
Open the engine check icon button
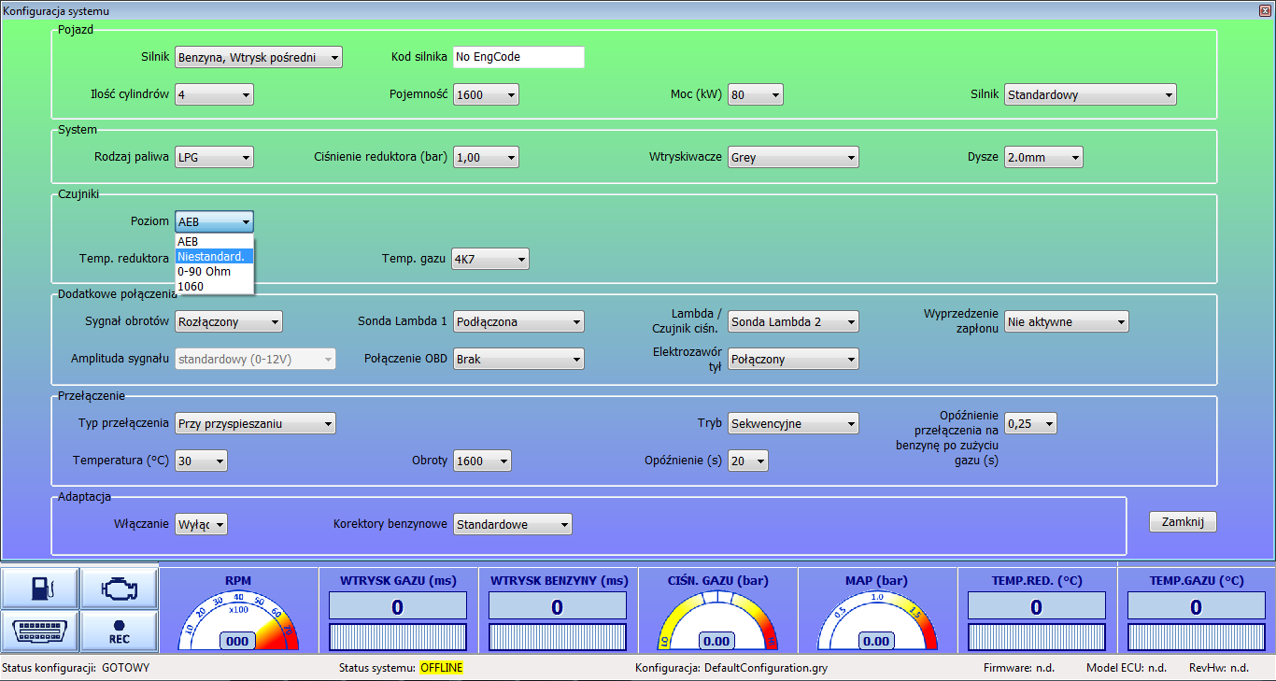tap(119, 589)
